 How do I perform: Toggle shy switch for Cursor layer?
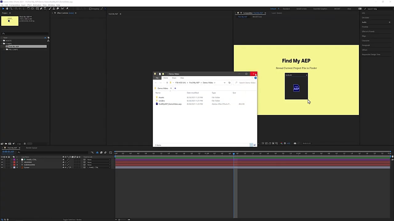tap(63, 167)
